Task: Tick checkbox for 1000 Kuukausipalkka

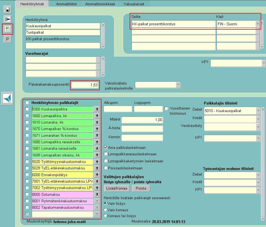Action: click(x=27, y=109)
